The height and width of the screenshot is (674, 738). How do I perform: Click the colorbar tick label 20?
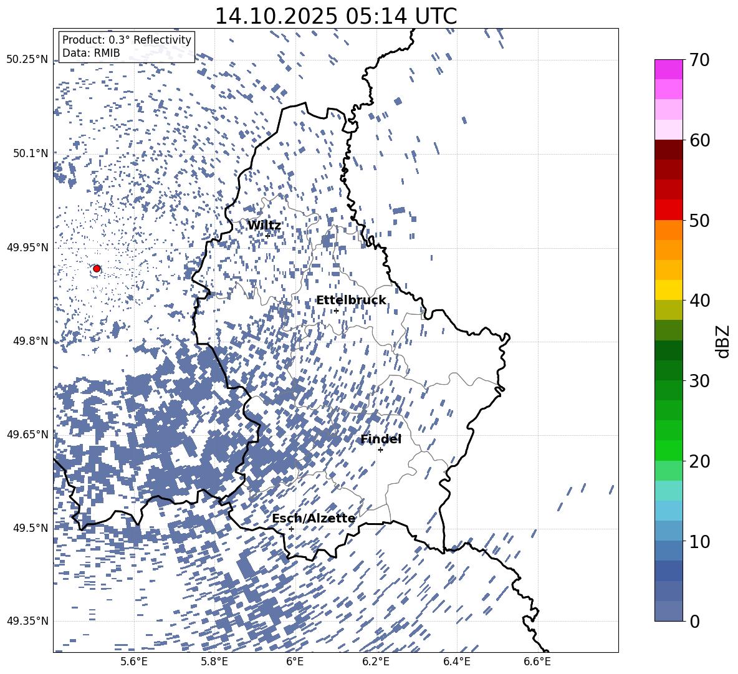[699, 461]
